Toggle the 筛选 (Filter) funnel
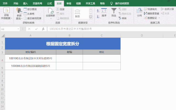This screenshot has height=110, width=176. pyautogui.click(x=114, y=12)
